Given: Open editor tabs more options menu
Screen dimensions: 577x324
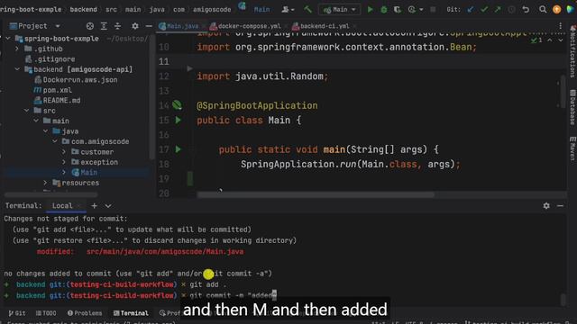Looking at the screenshot, I should click(560, 26).
